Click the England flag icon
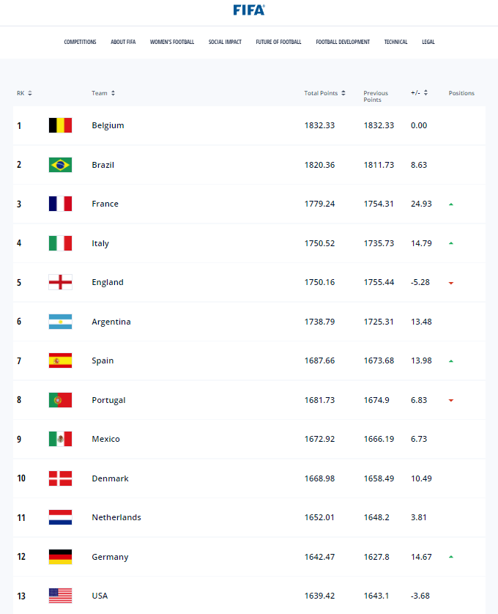Screen dimensions: 498x614 (x=60, y=282)
